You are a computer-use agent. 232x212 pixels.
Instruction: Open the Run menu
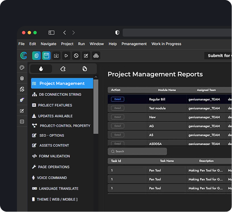pyautogui.click(x=82, y=44)
